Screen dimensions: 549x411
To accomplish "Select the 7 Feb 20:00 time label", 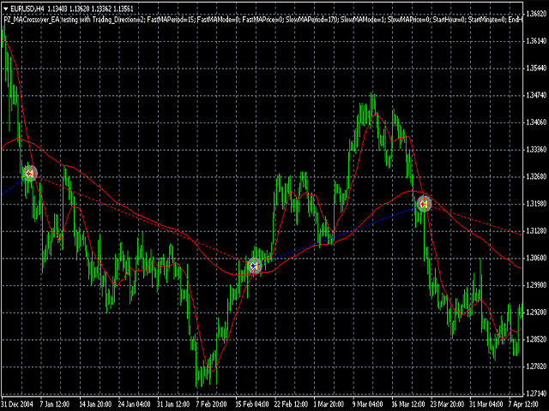I will pos(211,404).
